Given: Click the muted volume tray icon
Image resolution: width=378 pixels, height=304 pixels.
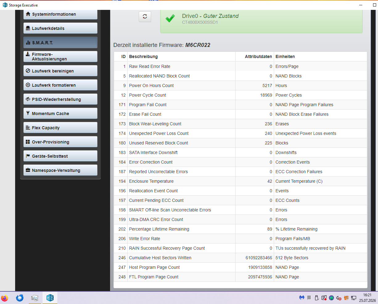Looking at the screenshot, I should click(x=339, y=298).
